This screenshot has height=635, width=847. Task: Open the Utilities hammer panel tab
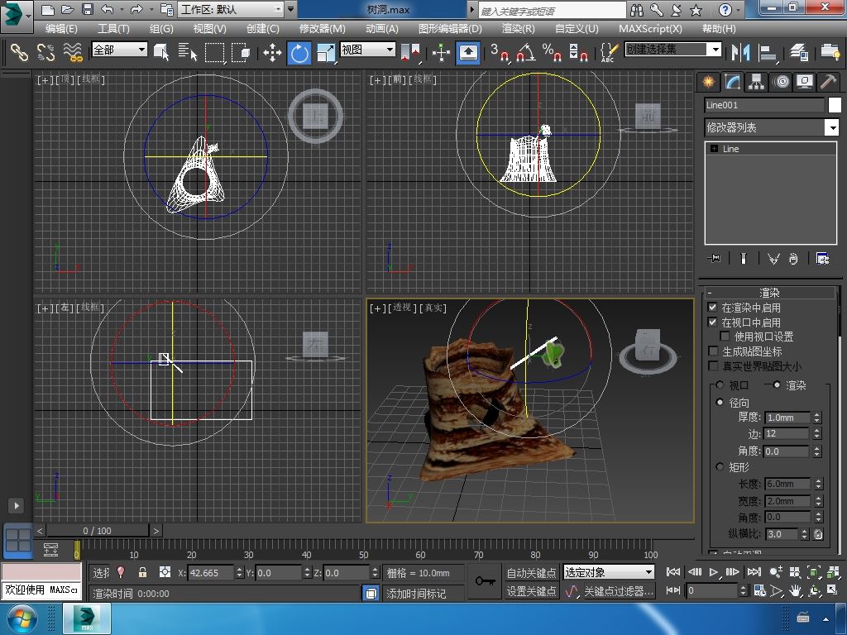pos(828,82)
